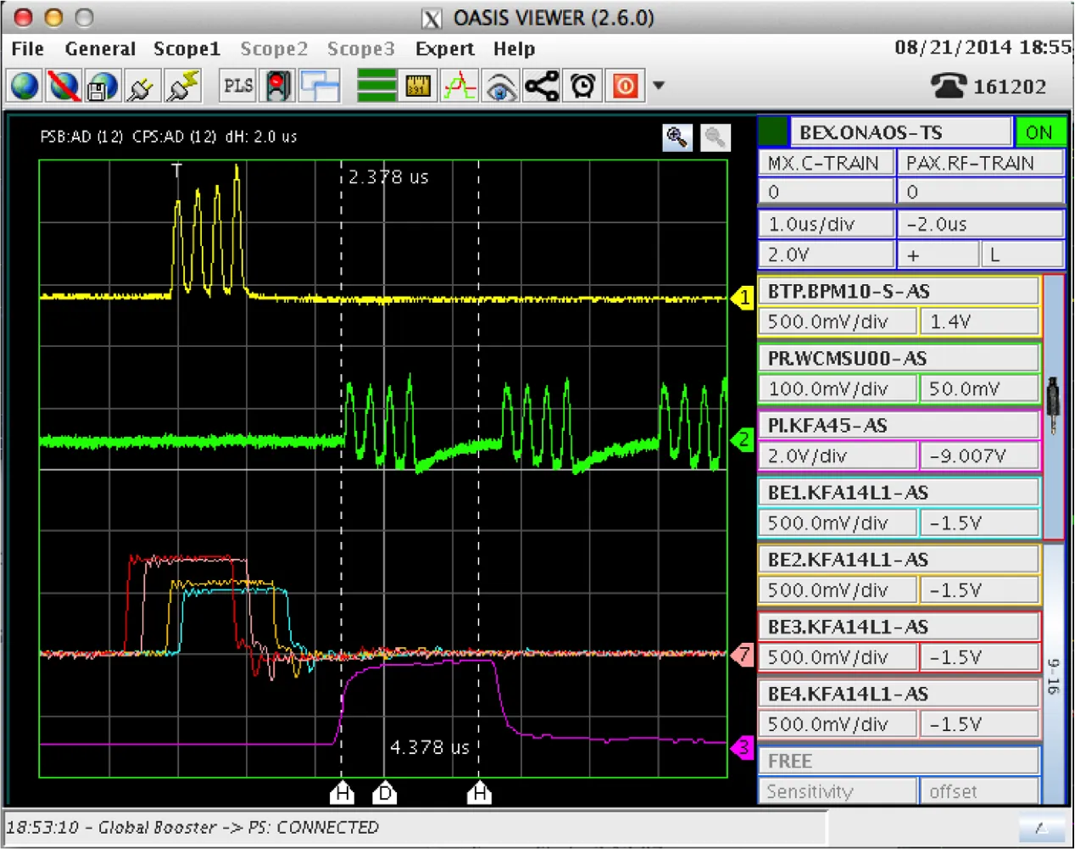Screen dimensions: 1075x849
Task: Click the BEX.ONAOS-TS trigger field
Action: 900,132
